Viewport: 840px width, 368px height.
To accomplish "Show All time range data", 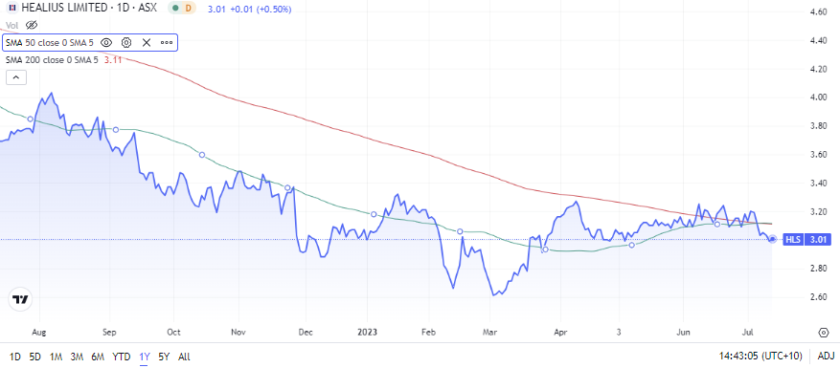I will pos(184,357).
